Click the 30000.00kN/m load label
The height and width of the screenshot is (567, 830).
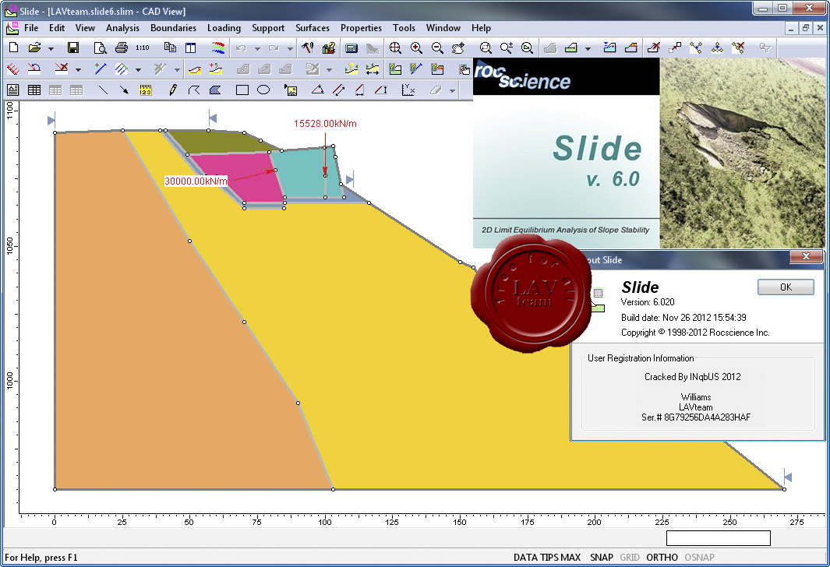pyautogui.click(x=196, y=181)
